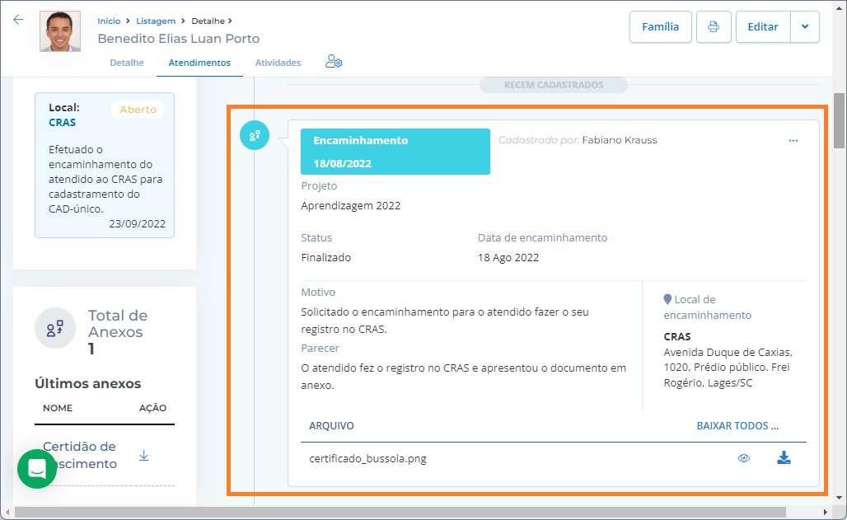Click the Benedito Elias Luan Porto title
This screenshot has height=520, width=847.
(x=179, y=39)
